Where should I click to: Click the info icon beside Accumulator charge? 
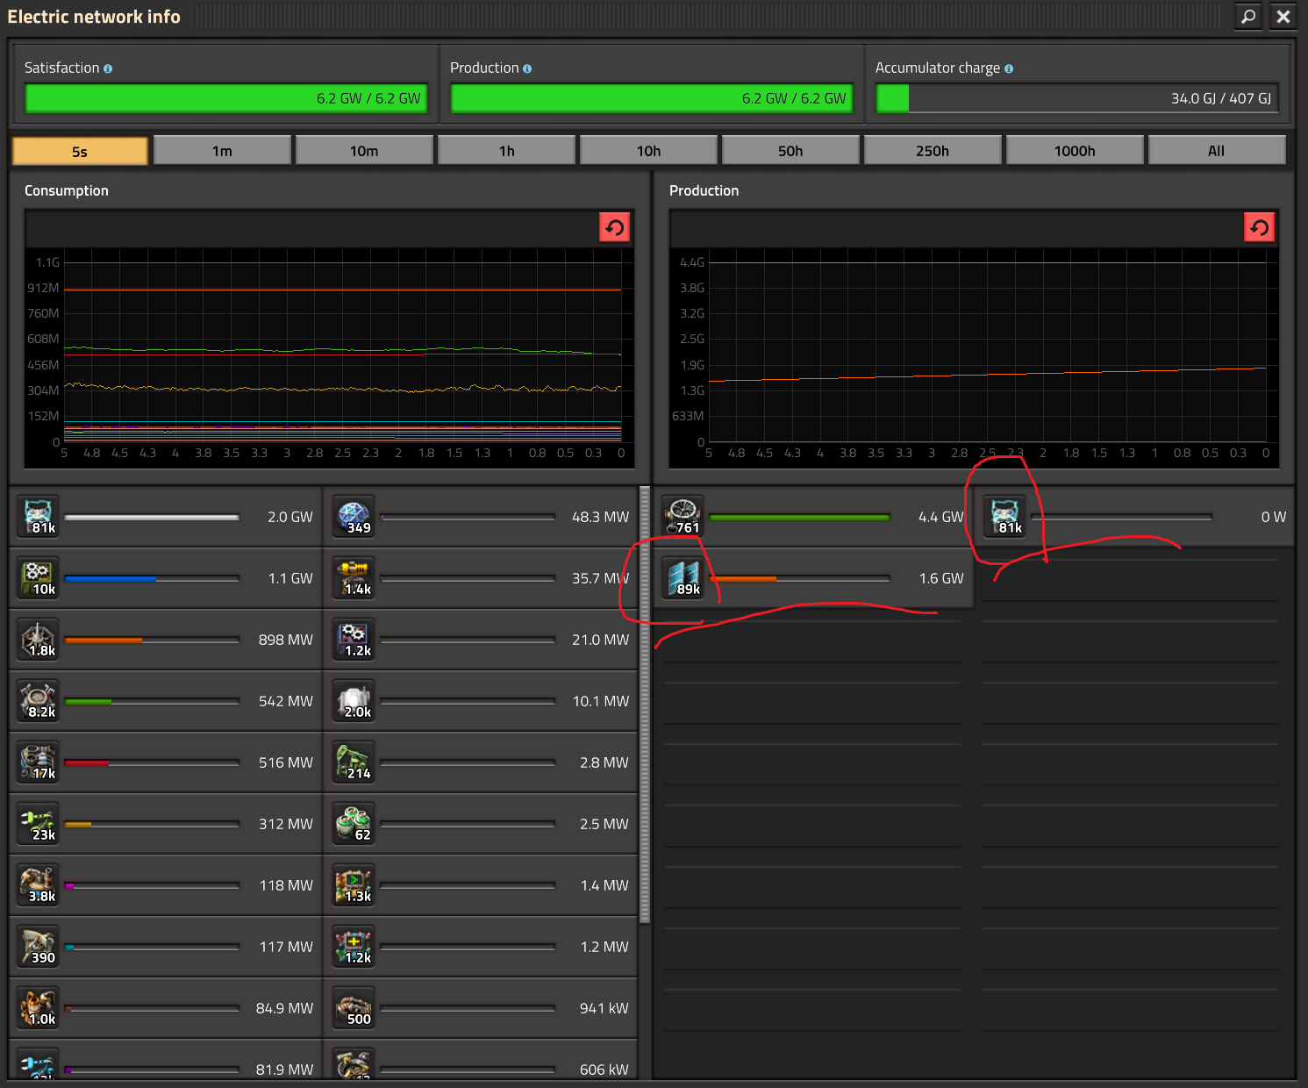[x=1009, y=68]
